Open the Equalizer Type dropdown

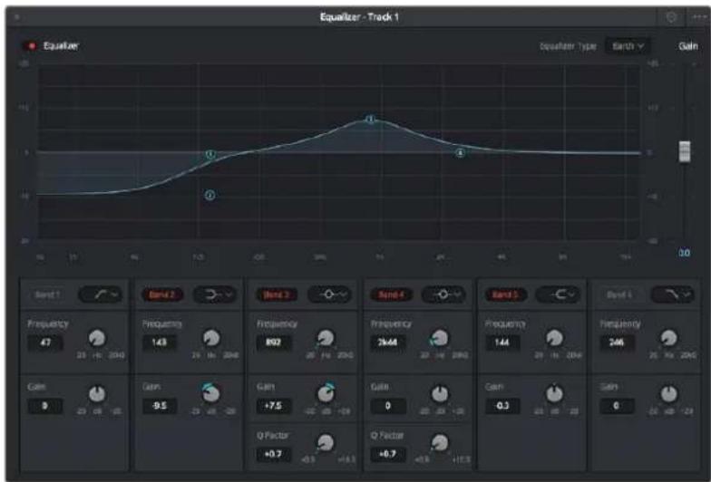click(x=628, y=46)
